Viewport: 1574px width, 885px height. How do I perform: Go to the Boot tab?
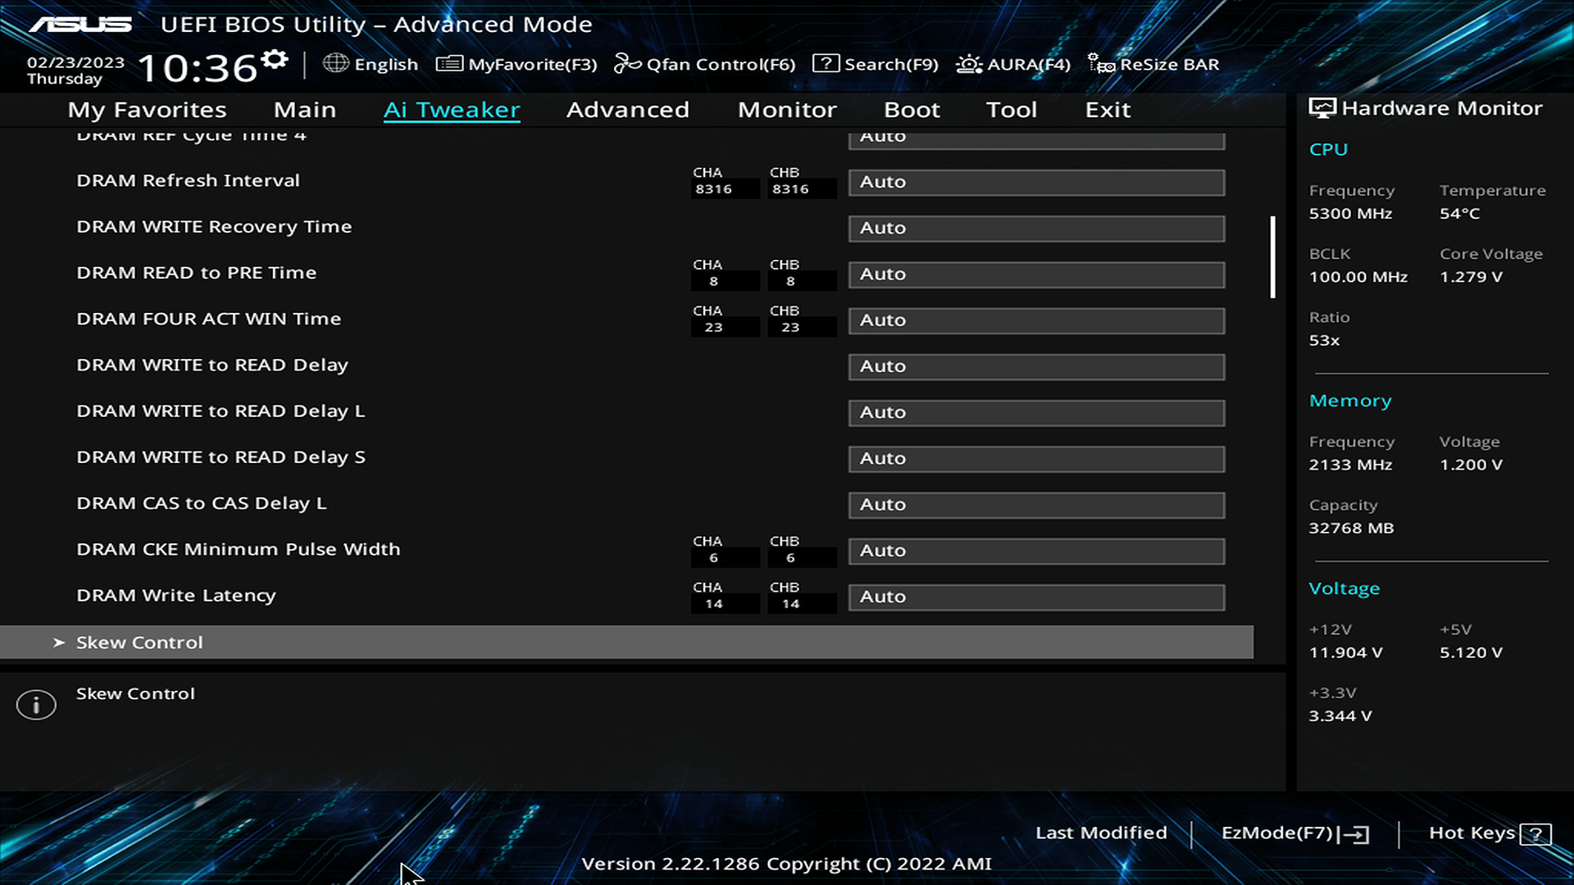[912, 110]
